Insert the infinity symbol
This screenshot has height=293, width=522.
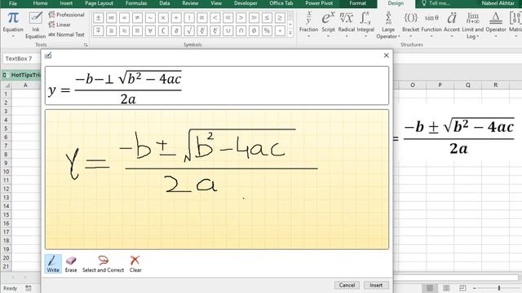[x=111, y=18]
